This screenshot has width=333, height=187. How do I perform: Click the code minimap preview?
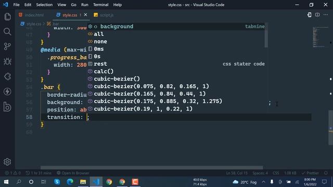321,37
